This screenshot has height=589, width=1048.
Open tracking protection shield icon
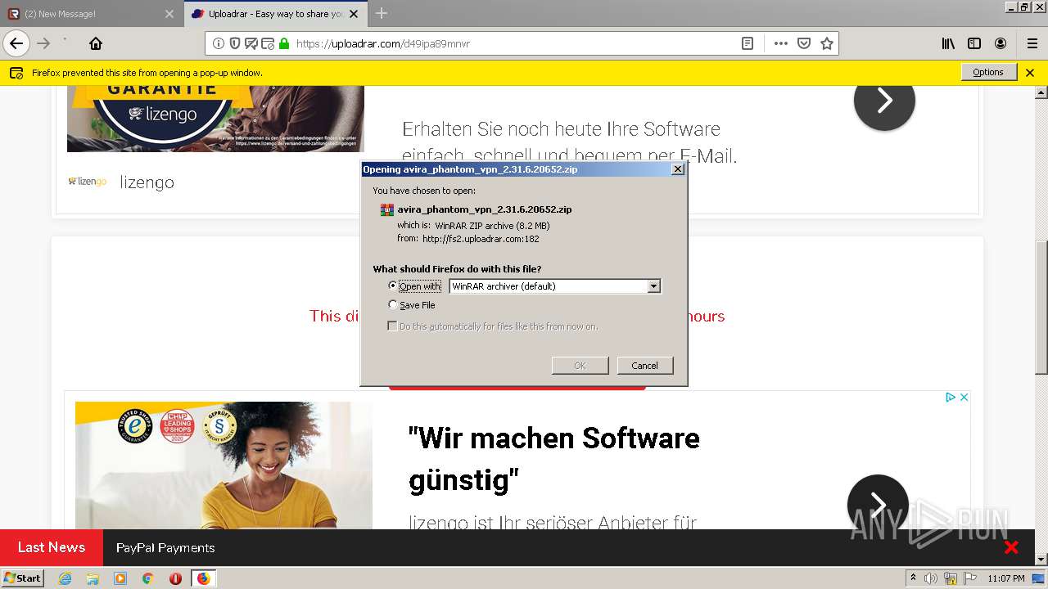click(235, 43)
